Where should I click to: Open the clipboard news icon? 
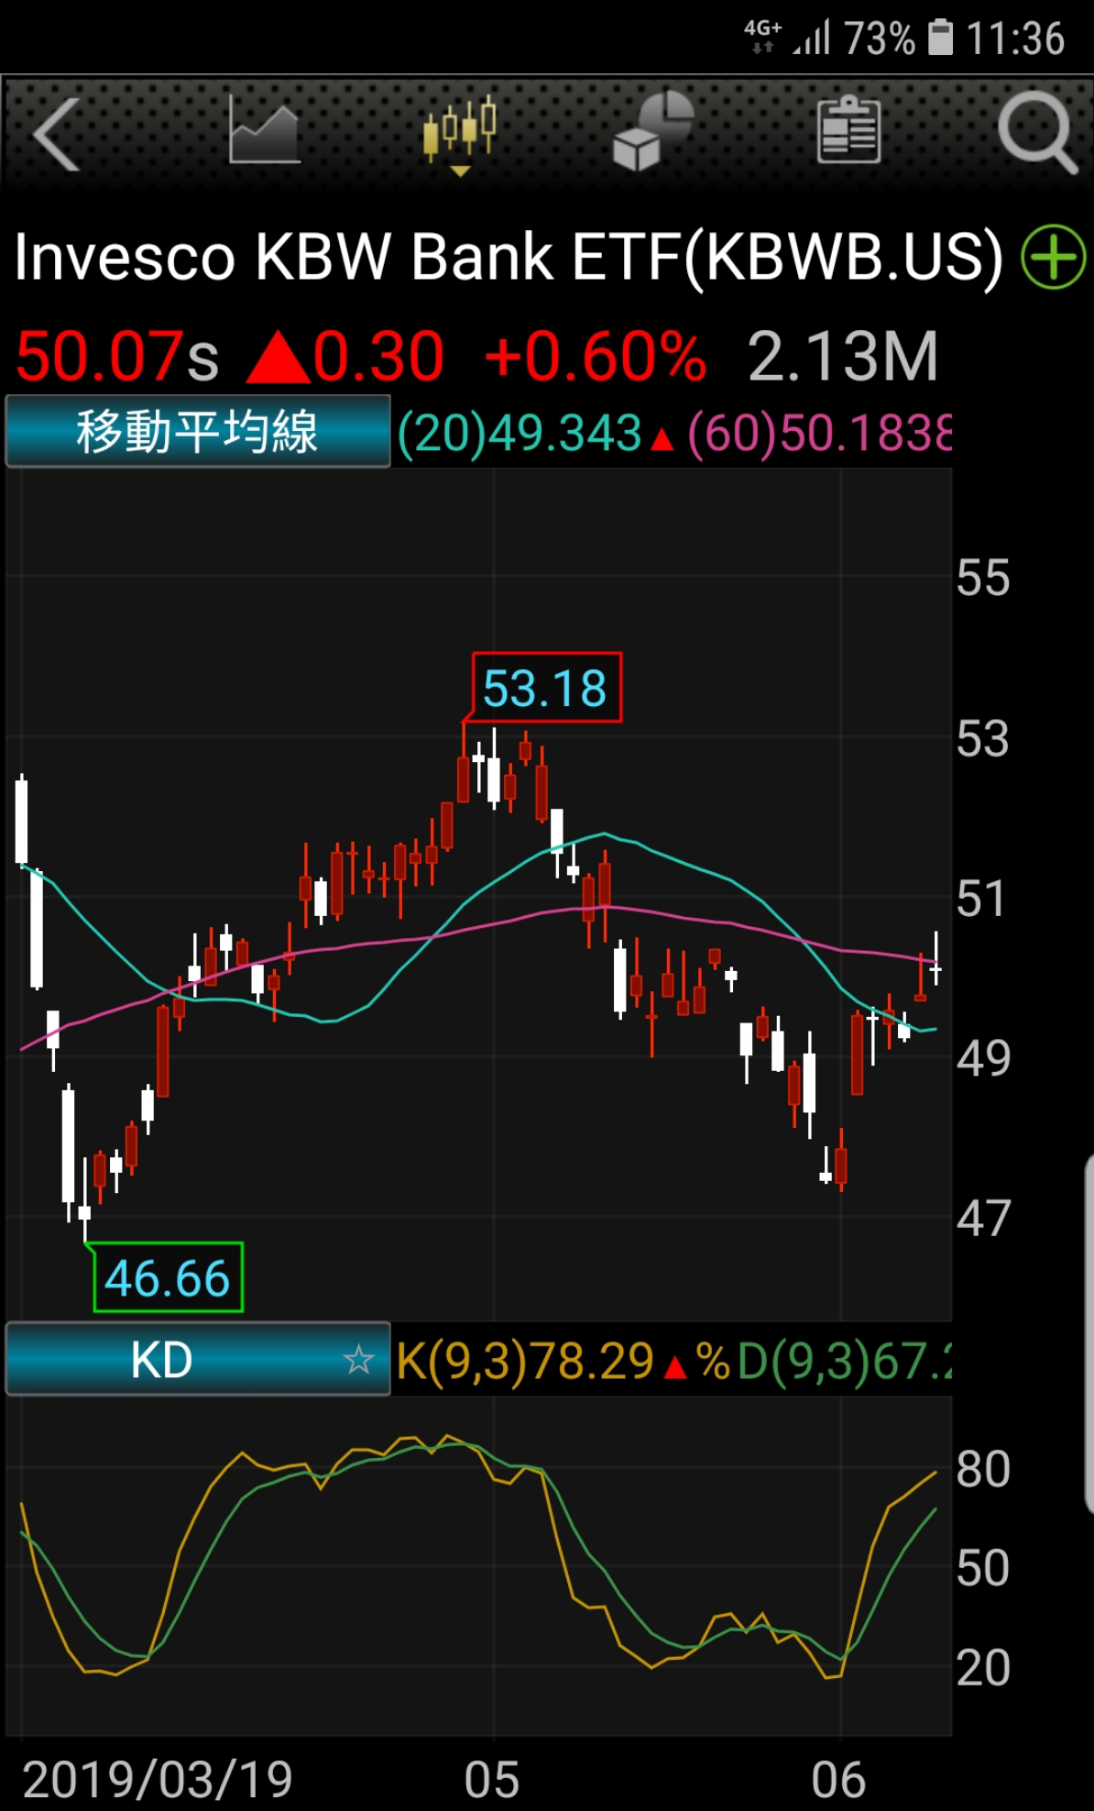848,129
